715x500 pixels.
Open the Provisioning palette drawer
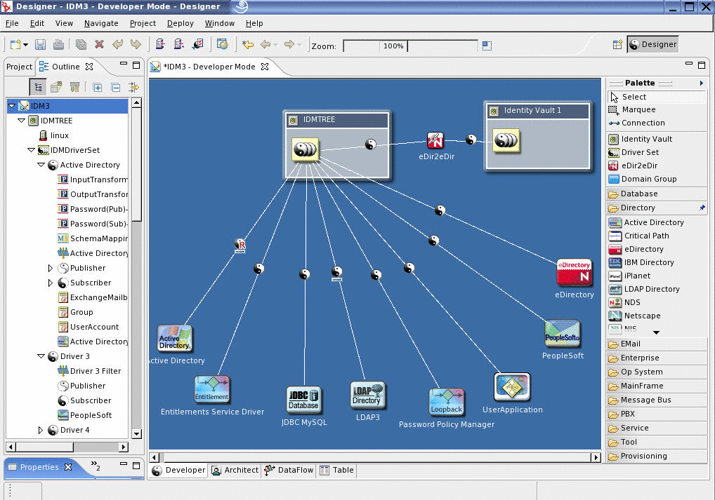[x=657, y=456]
